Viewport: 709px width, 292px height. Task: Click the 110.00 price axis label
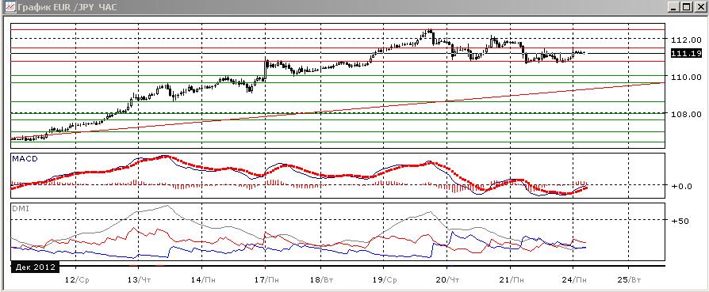(x=686, y=77)
